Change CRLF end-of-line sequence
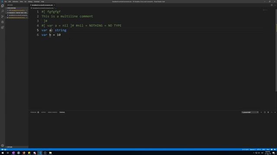Screen dimensions: 277x155 click(x=264, y=149)
